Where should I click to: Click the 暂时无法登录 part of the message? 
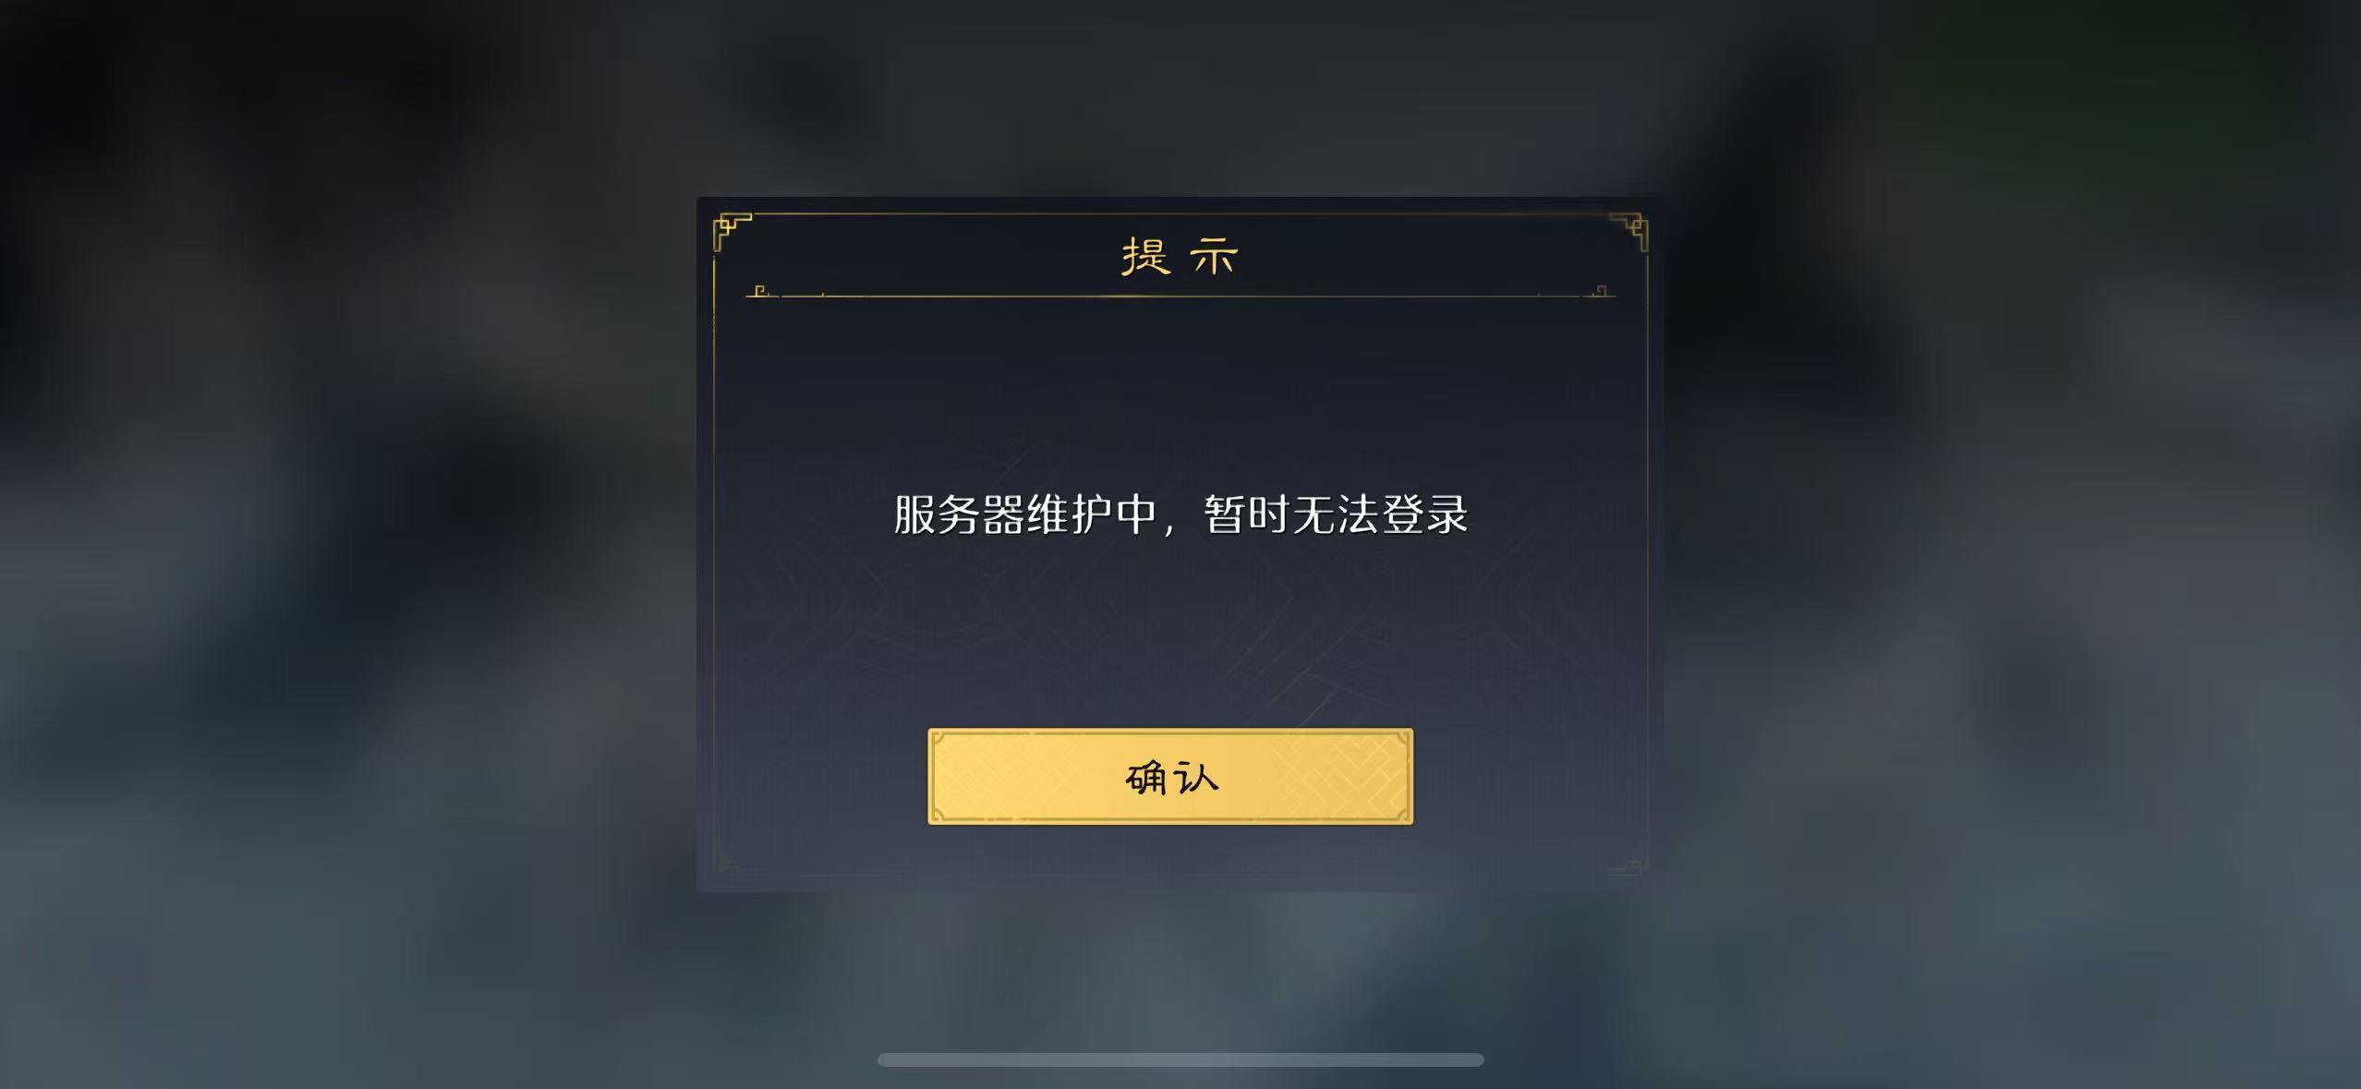click(1336, 514)
